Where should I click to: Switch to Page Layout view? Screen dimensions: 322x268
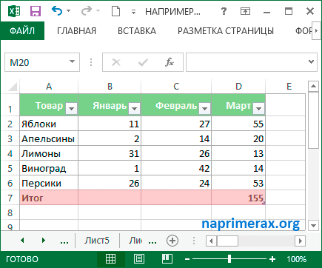[139, 259]
